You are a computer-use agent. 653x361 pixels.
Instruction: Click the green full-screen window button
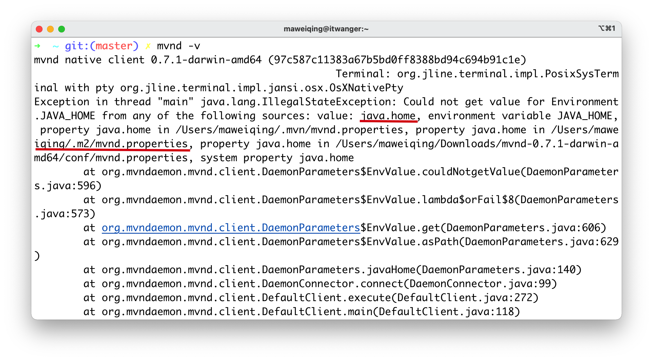click(x=62, y=29)
